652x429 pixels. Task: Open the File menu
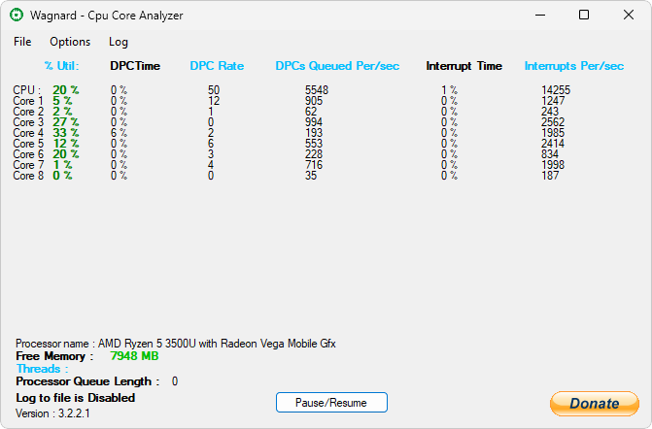22,42
